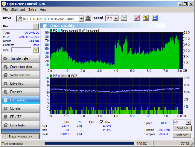195x147 pixels.
Task: Click the gray button in Disc panel header
Action: click(x=36, y=26)
